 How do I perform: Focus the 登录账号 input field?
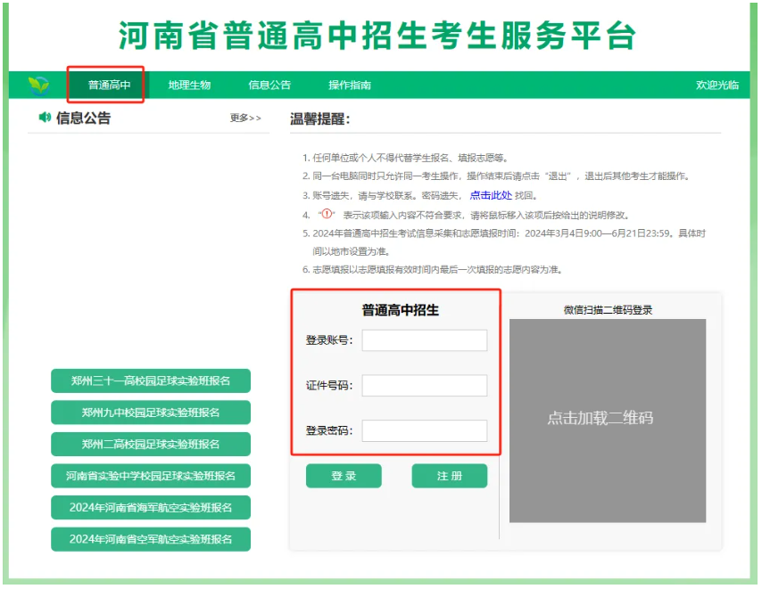pos(425,340)
